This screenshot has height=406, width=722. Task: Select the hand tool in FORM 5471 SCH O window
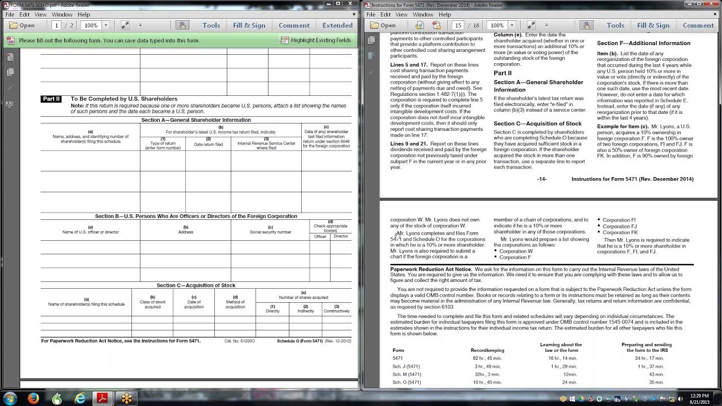tap(182, 25)
